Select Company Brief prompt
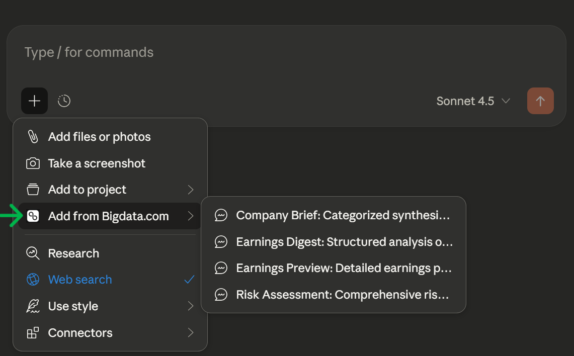Screen dimensions: 574x356 pos(342,215)
